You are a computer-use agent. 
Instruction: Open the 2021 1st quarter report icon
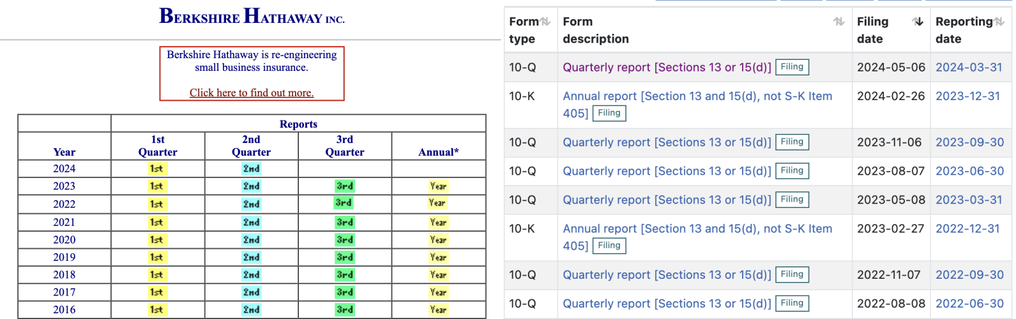pos(156,222)
